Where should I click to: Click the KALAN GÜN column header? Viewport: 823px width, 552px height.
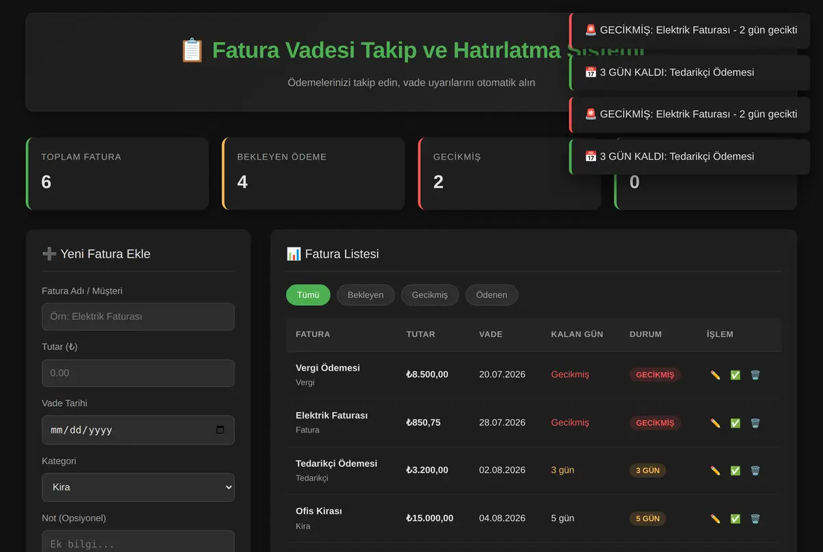[x=577, y=334]
